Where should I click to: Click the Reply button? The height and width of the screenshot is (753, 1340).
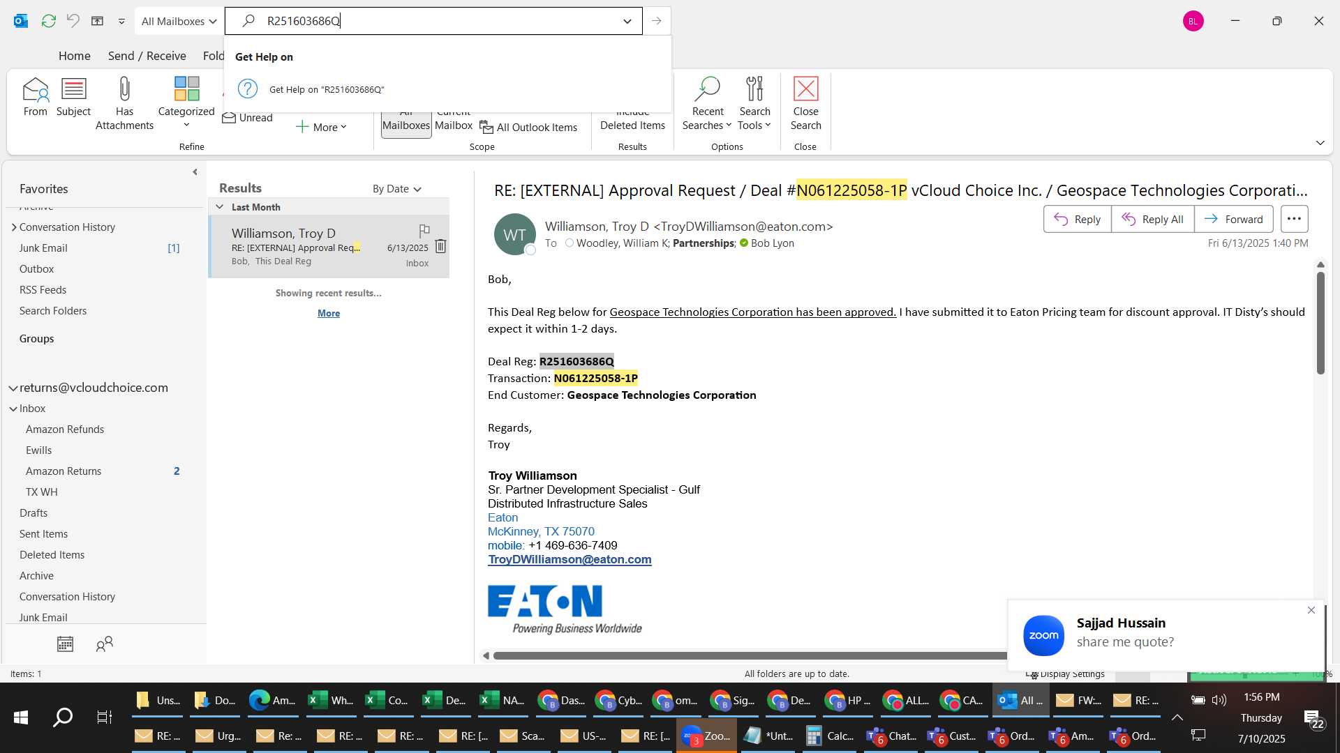coord(1077,219)
